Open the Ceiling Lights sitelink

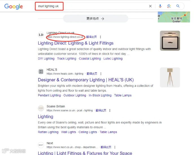[x=88, y=132]
